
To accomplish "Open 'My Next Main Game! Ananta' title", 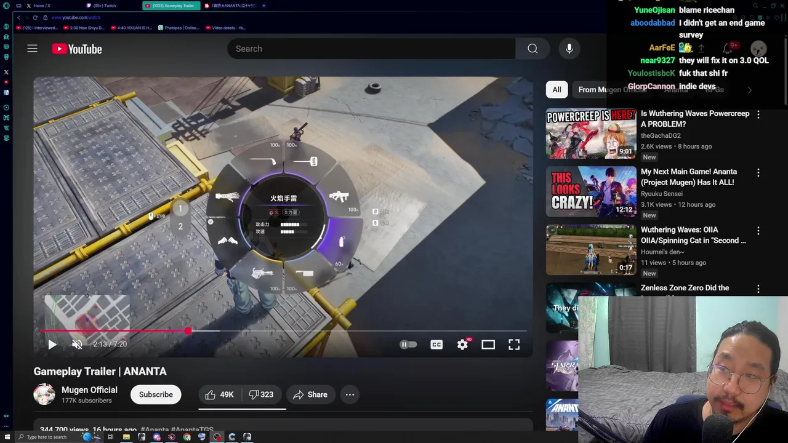I will 689,177.
